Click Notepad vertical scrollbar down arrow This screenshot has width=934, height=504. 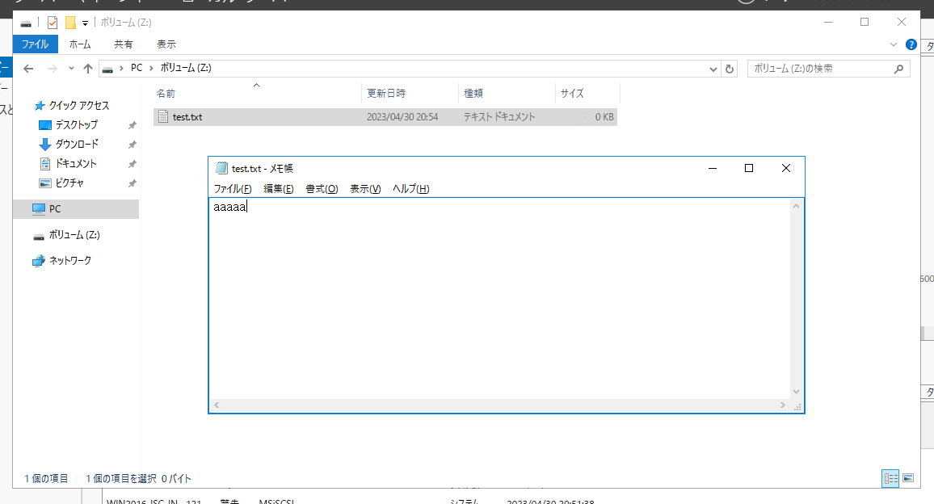(x=797, y=392)
